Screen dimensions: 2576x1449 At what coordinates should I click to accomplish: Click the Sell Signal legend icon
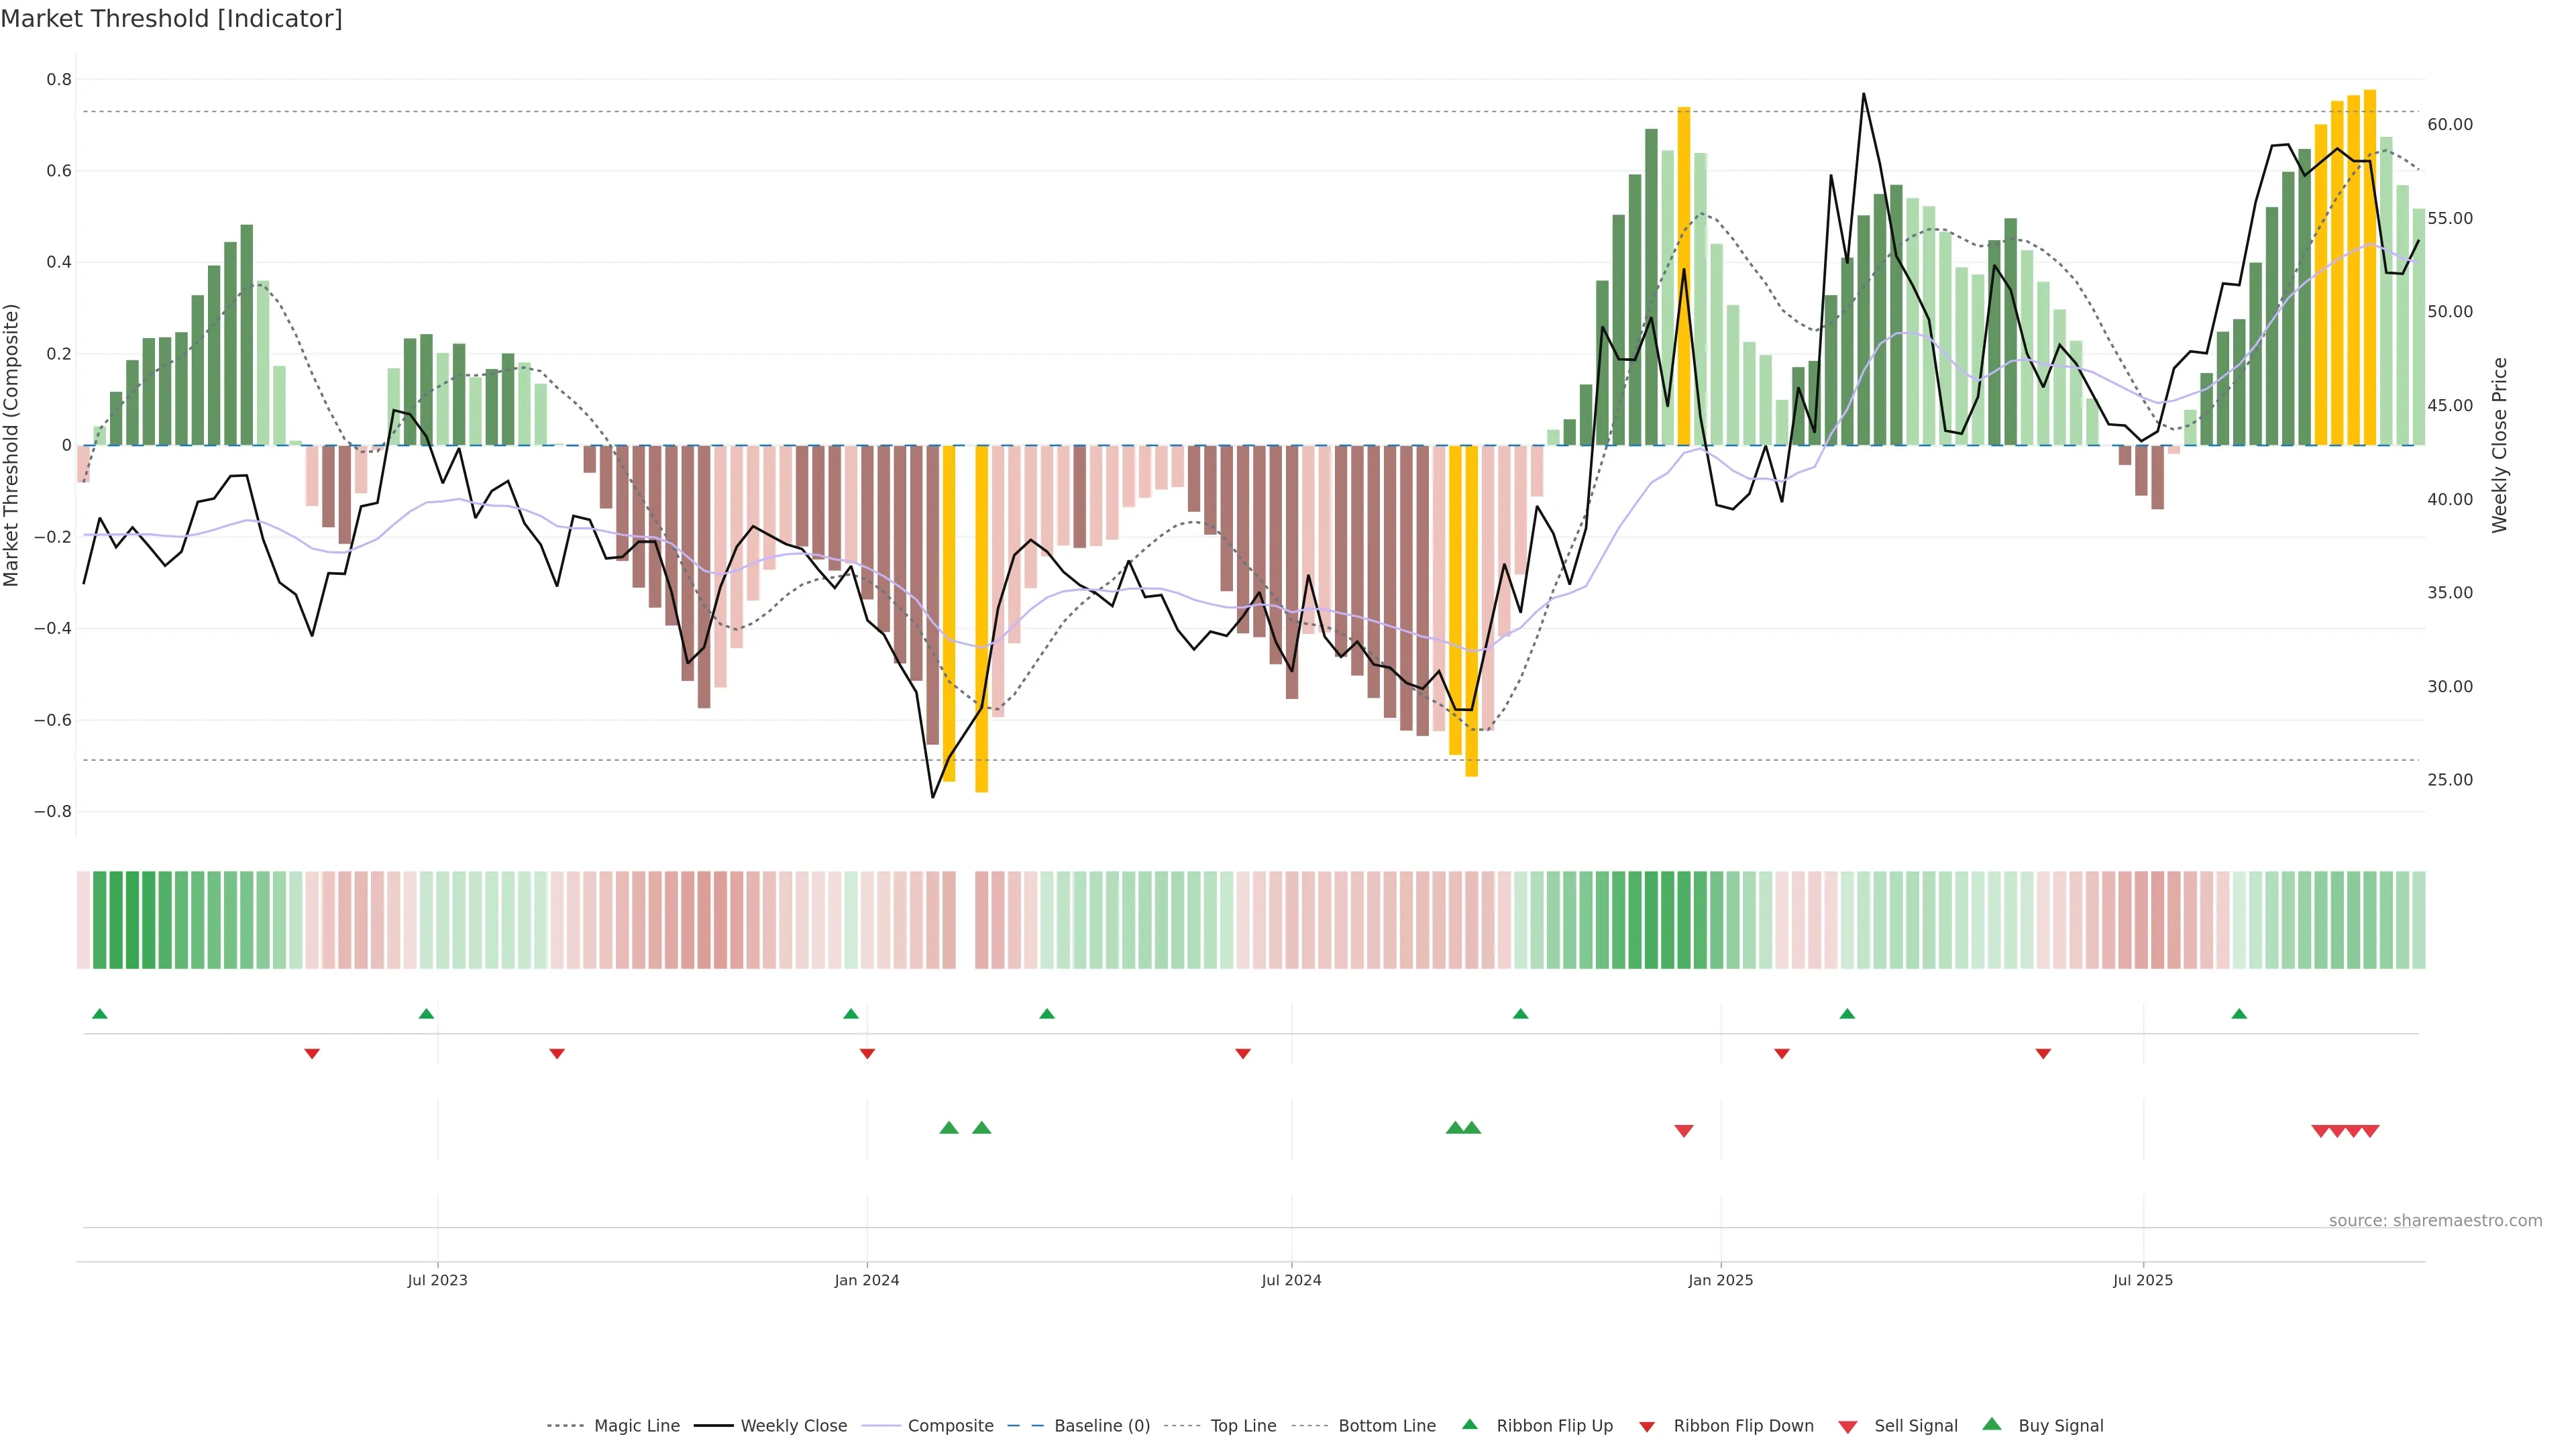1847,1427
